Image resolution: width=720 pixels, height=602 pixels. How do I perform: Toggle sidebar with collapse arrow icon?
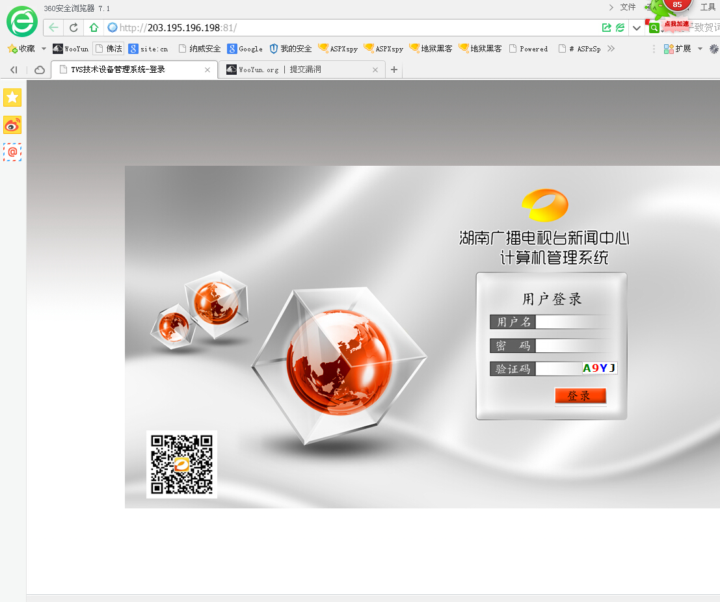pos(14,70)
